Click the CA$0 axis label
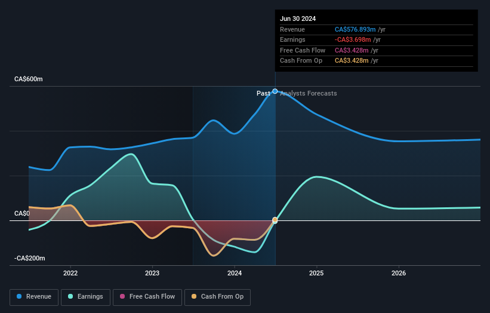 [x=22, y=214]
